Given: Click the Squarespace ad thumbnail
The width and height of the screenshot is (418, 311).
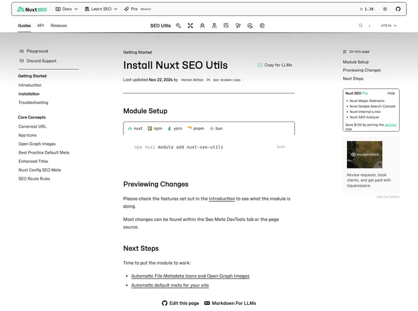Looking at the screenshot, I should click(x=365, y=154).
